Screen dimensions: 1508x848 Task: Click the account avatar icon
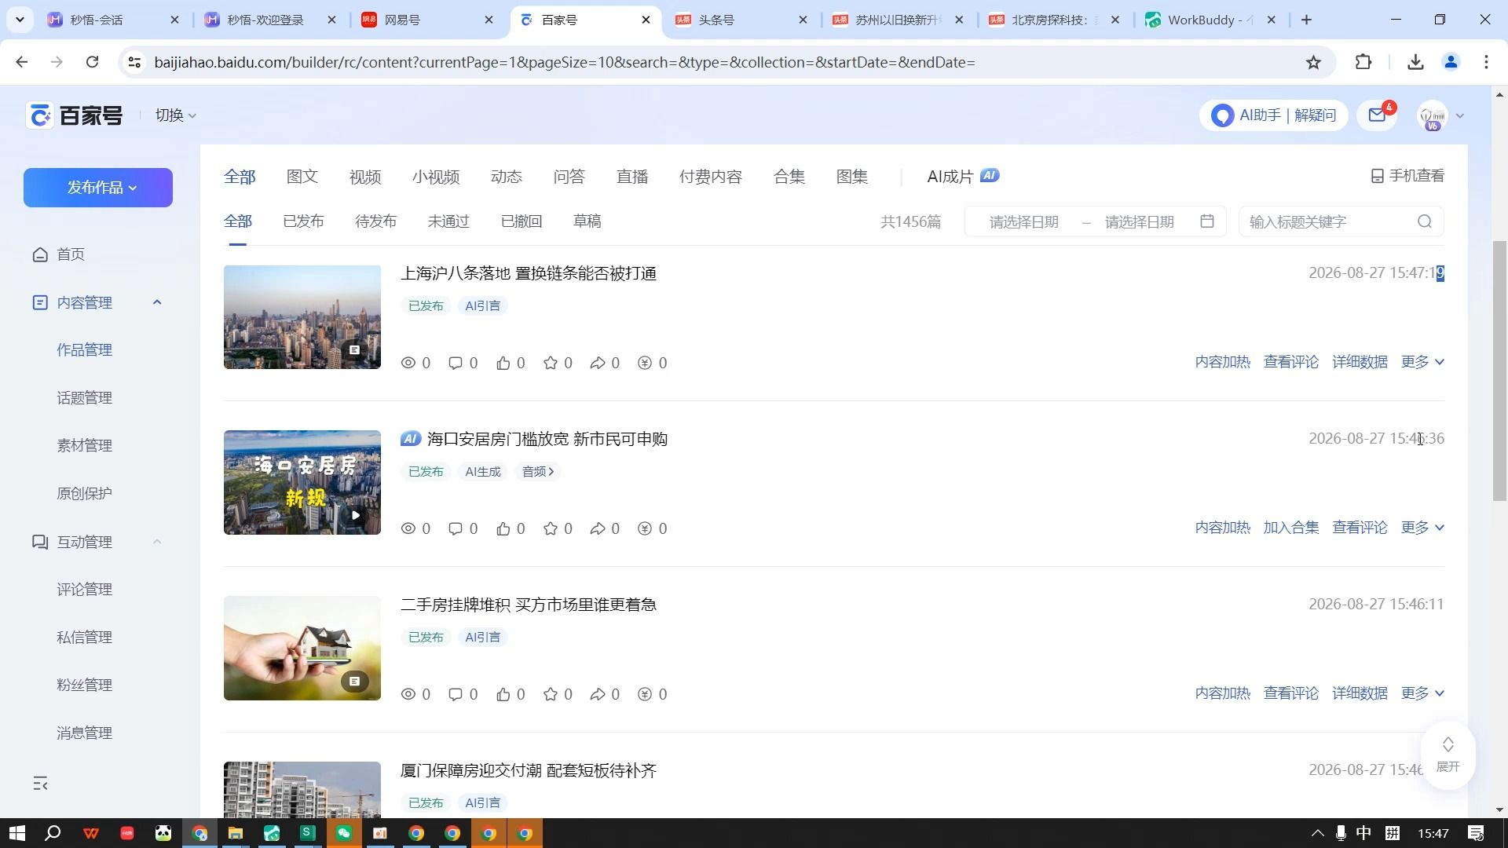(x=1433, y=115)
